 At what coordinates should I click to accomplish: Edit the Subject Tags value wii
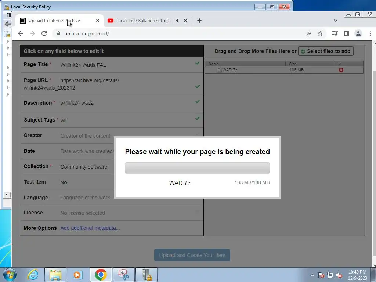pos(63,120)
